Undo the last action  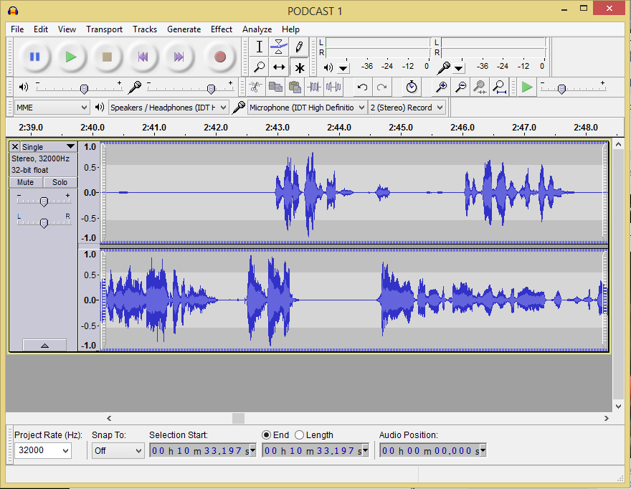362,87
